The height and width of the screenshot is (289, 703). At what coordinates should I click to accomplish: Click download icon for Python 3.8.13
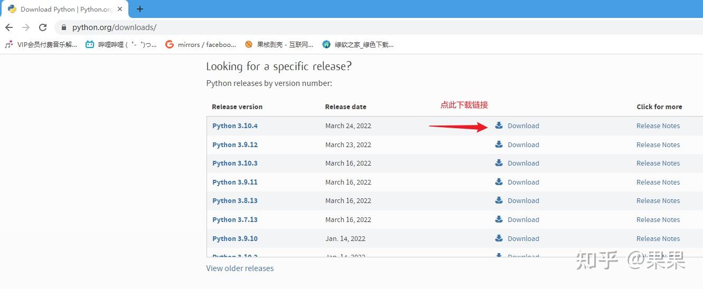[x=499, y=200]
